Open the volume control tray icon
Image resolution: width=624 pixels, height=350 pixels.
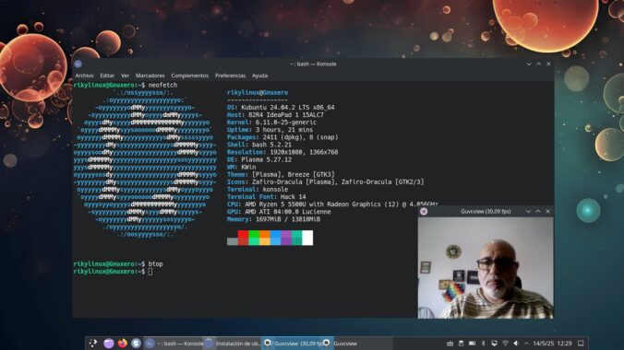(x=516, y=344)
